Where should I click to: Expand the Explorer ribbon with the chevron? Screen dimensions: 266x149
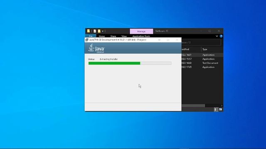(217, 36)
